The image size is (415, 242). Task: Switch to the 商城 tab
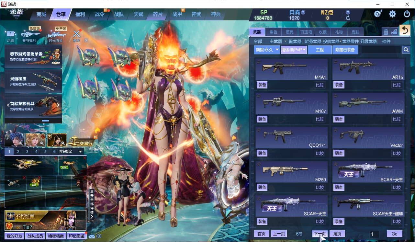(x=41, y=14)
